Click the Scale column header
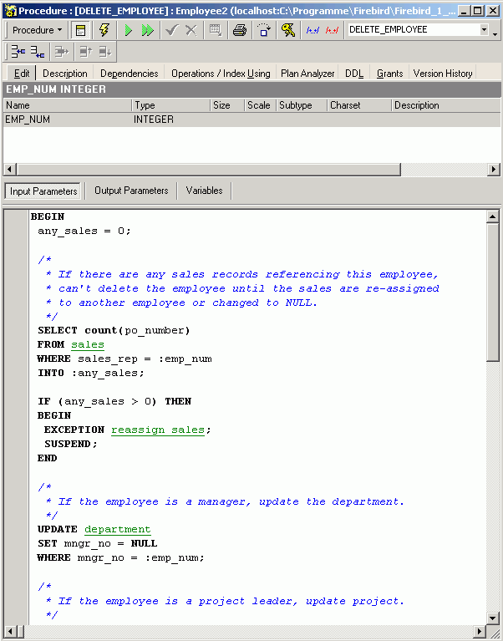503x641 pixels. [x=261, y=105]
